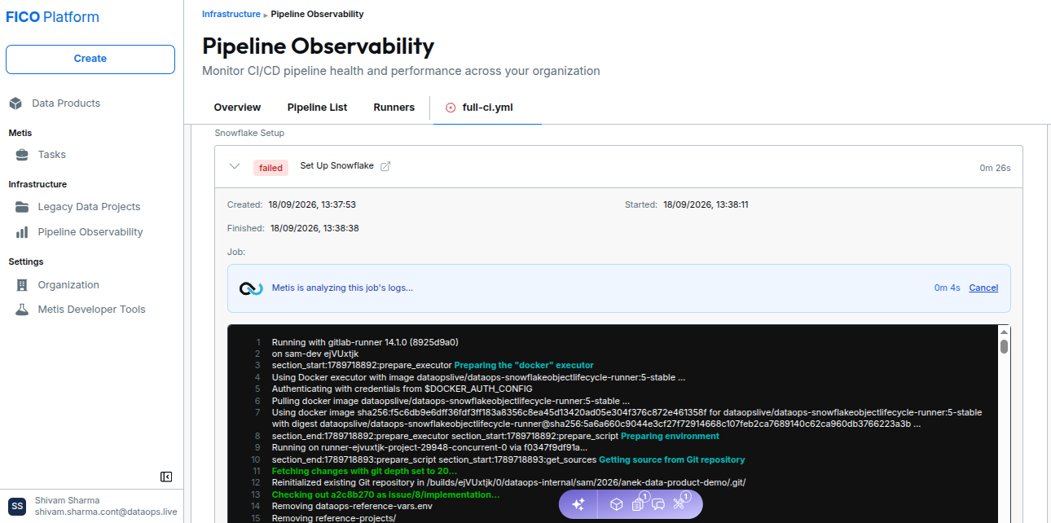Click the Created timestamp 18/09/2026, 13:37:53

coord(311,204)
